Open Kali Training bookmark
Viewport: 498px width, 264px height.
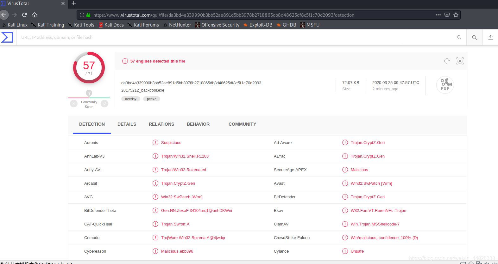(x=47, y=25)
